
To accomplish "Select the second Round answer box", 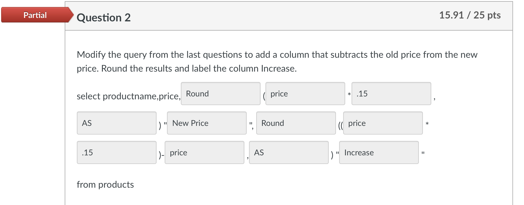I will click(296, 123).
